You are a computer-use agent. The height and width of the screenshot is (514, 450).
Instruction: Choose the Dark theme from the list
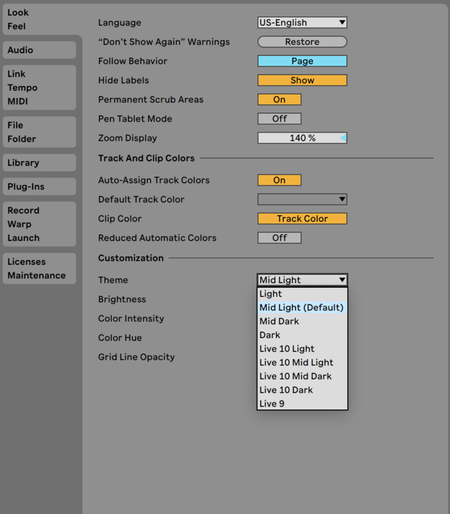[x=270, y=335]
